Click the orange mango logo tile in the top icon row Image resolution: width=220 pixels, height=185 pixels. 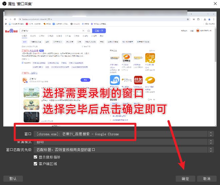point(127,58)
